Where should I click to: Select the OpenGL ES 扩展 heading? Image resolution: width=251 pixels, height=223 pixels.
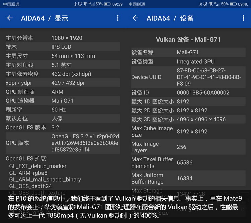[26, 159]
